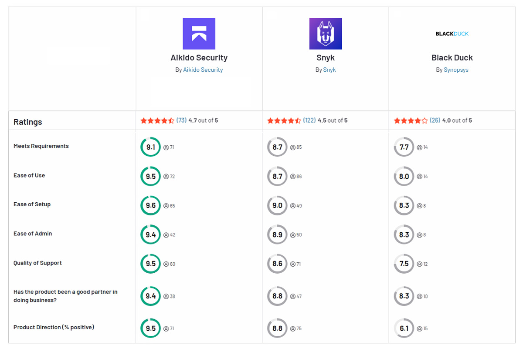The width and height of the screenshot is (523, 348).
Task: Click the Black Duck product title
Action: pos(452,57)
